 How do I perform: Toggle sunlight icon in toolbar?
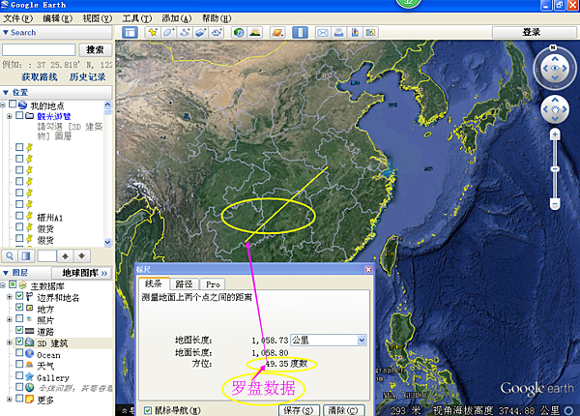pos(255,33)
